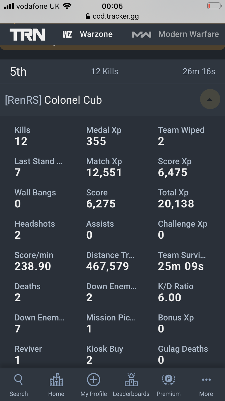Screen dimensions: 225x401
Task: Switch to the Modern Warfare tab
Action: (x=189, y=34)
